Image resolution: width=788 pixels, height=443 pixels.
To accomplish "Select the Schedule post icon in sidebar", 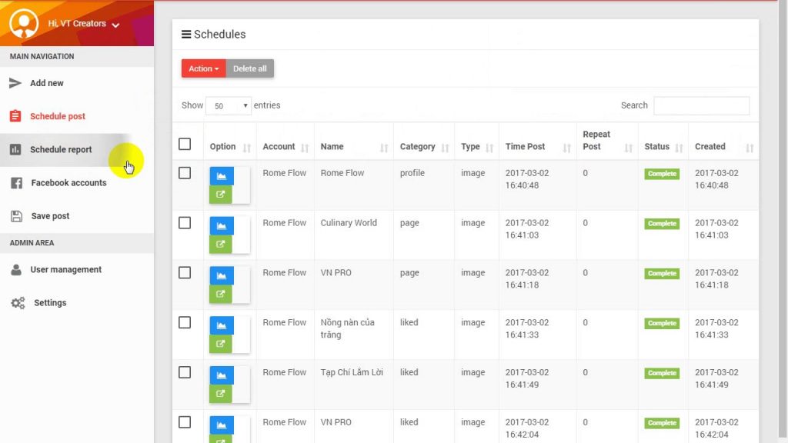I will (x=17, y=115).
